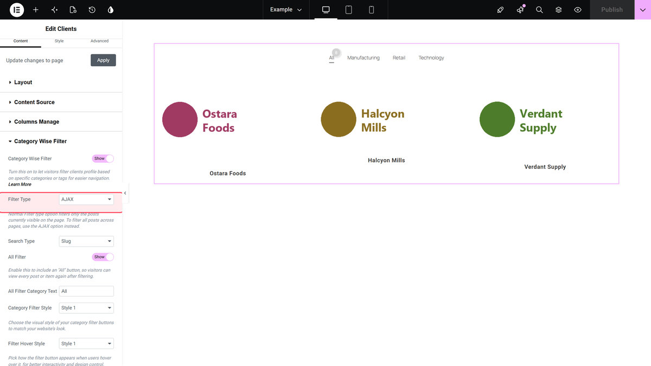The width and height of the screenshot is (651, 366).
Task: Open the Filter Type AJAX dropdown
Action: (86, 200)
